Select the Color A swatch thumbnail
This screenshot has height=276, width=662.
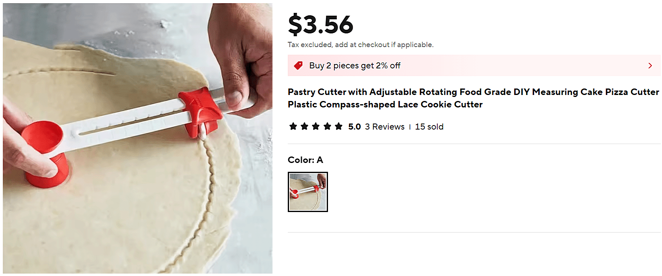click(x=308, y=192)
